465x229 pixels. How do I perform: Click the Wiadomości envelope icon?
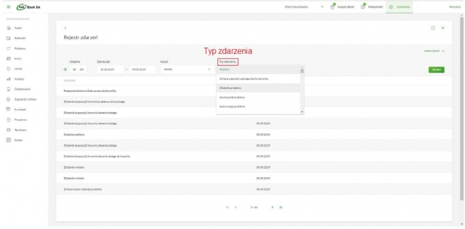[363, 7]
